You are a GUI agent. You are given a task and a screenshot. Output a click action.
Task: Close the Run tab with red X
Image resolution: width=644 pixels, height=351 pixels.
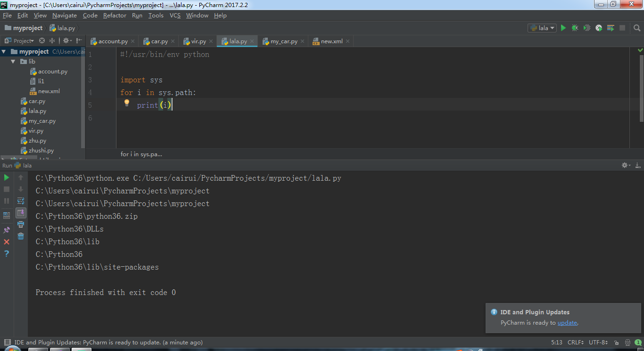7,242
